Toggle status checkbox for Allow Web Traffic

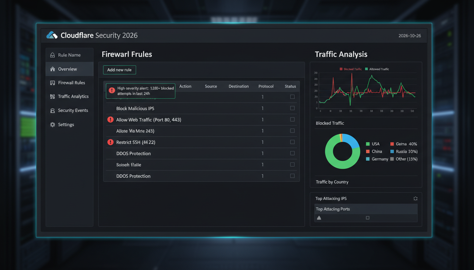coord(292,119)
